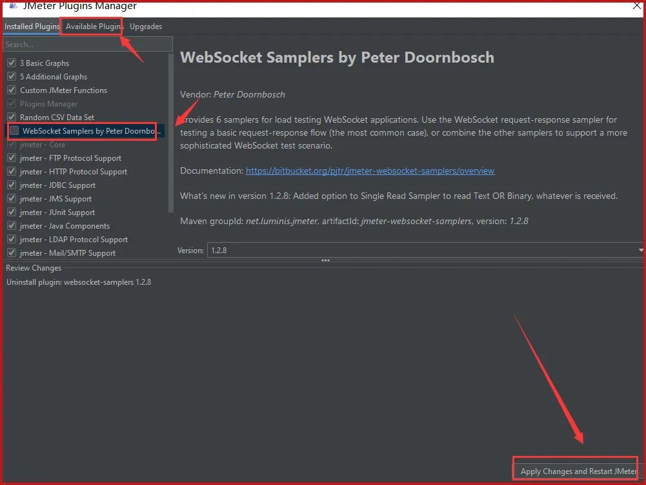The width and height of the screenshot is (646, 485).
Task: Uncheck the 5 Additional Graphs checkbox
Action: click(12, 76)
